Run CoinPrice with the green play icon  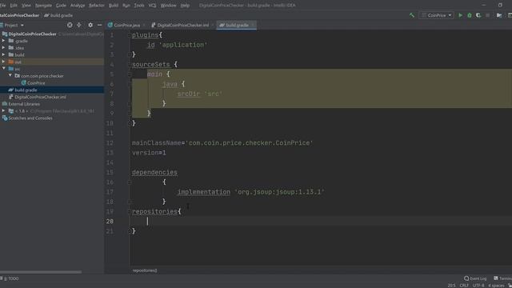click(461, 15)
